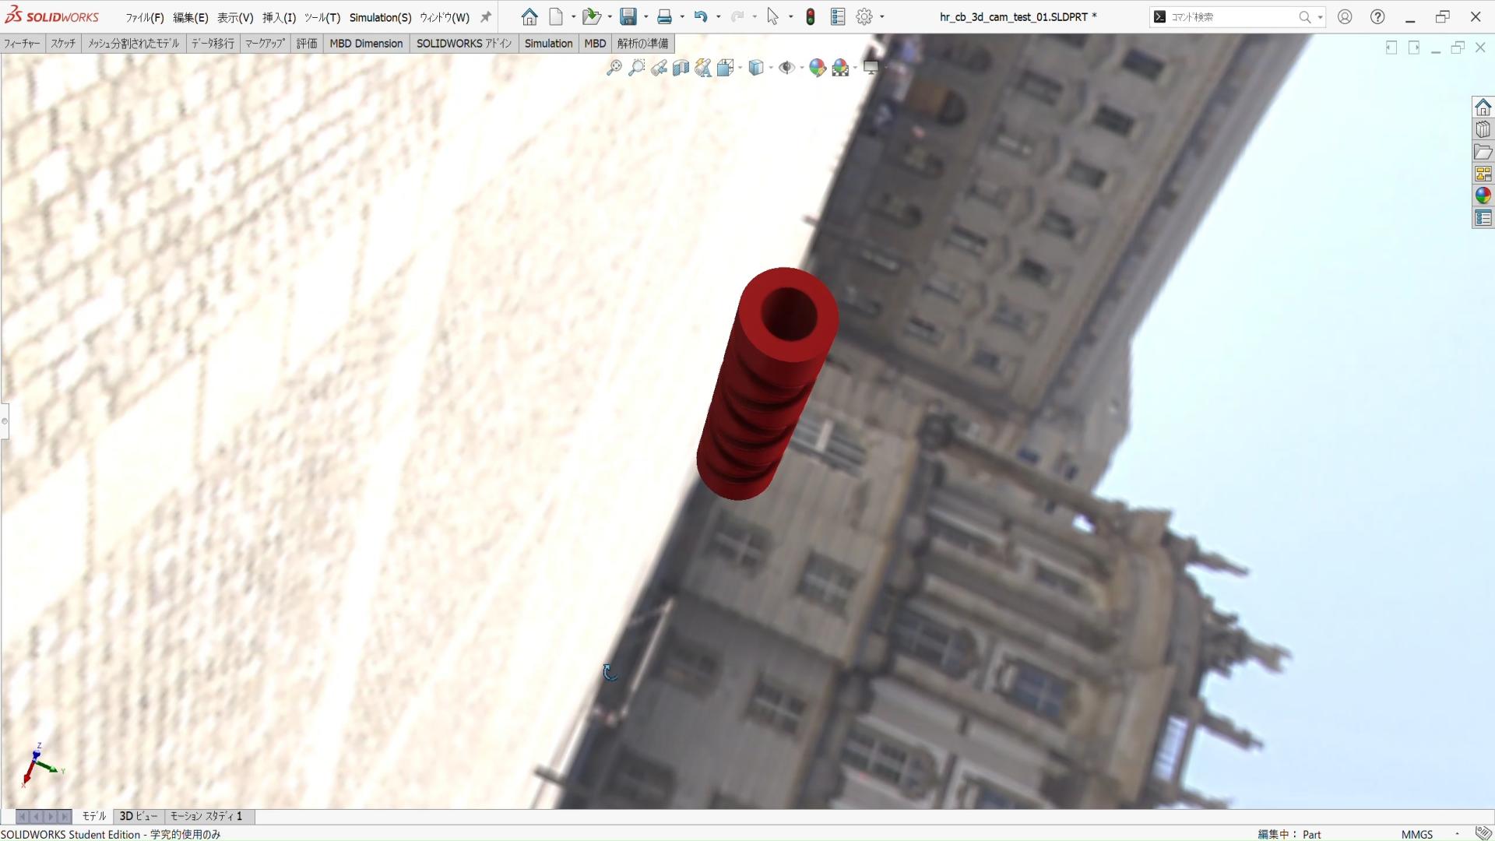Open the 表示(V) menu
Image resolution: width=1495 pixels, height=841 pixels.
pyautogui.click(x=235, y=17)
